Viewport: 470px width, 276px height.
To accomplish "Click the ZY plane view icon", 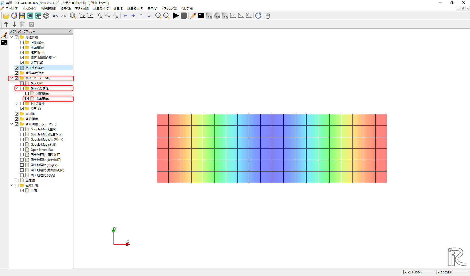I will (108, 16).
